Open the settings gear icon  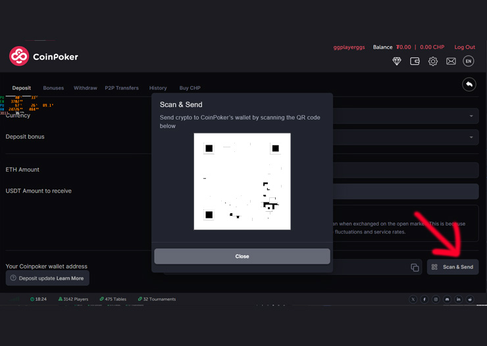(x=433, y=61)
